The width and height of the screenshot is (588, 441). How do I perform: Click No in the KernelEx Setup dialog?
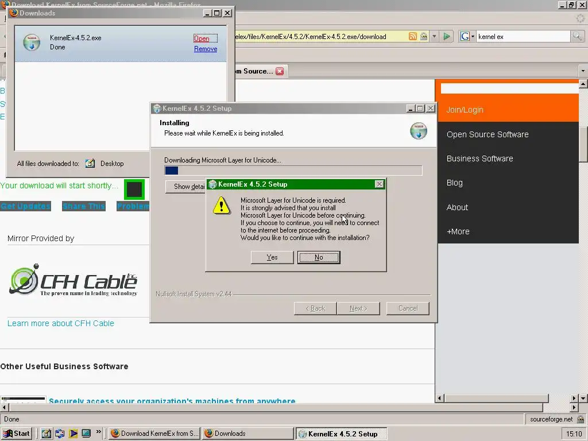click(x=319, y=257)
